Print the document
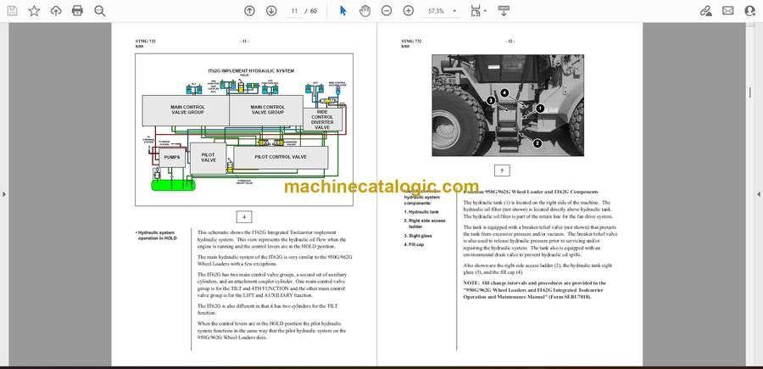The width and height of the screenshot is (763, 369). click(77, 11)
